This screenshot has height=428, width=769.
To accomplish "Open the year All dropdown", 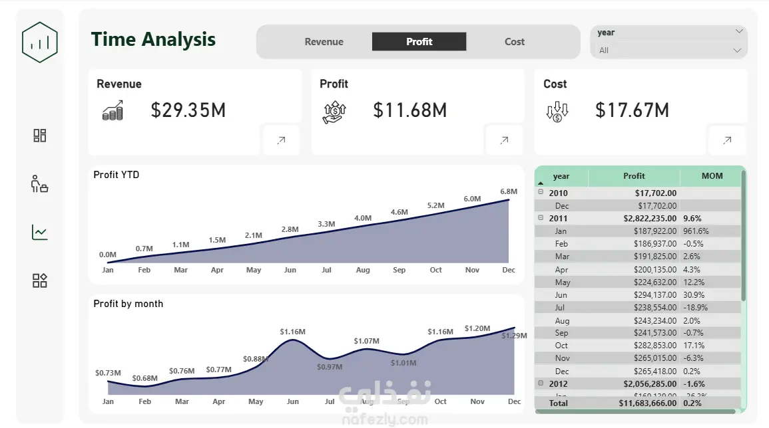I will click(669, 51).
